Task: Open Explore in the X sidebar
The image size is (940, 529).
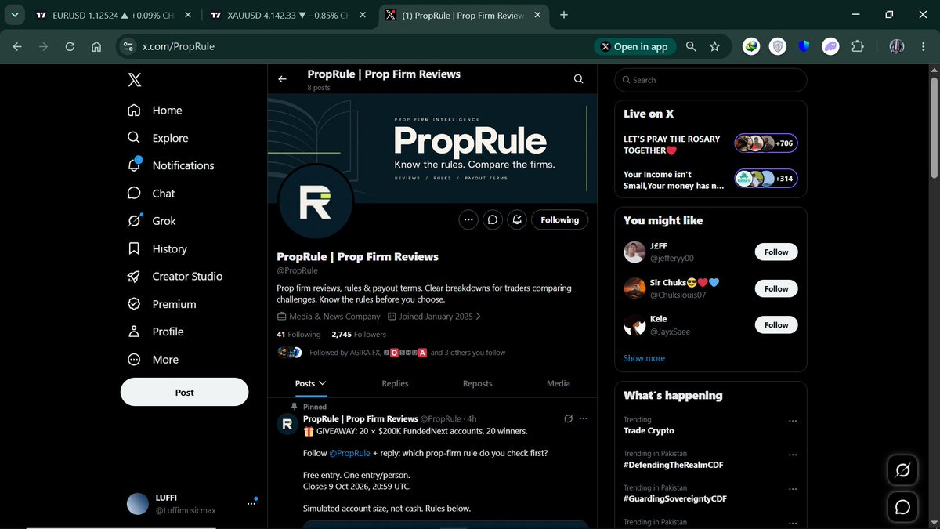Action: (x=158, y=138)
